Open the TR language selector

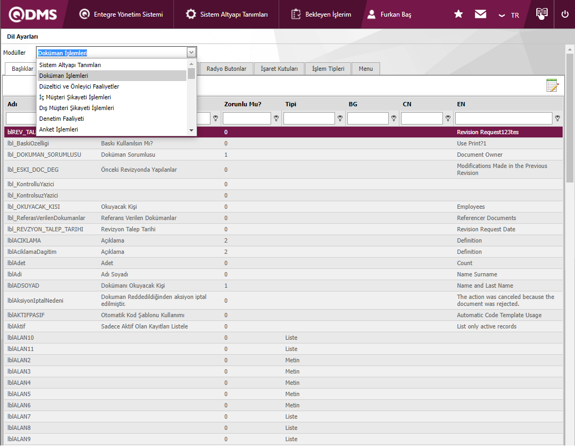tap(509, 15)
